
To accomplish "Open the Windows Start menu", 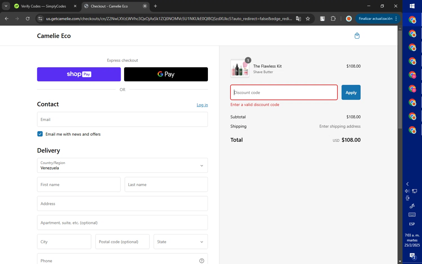I will click(412, 6).
